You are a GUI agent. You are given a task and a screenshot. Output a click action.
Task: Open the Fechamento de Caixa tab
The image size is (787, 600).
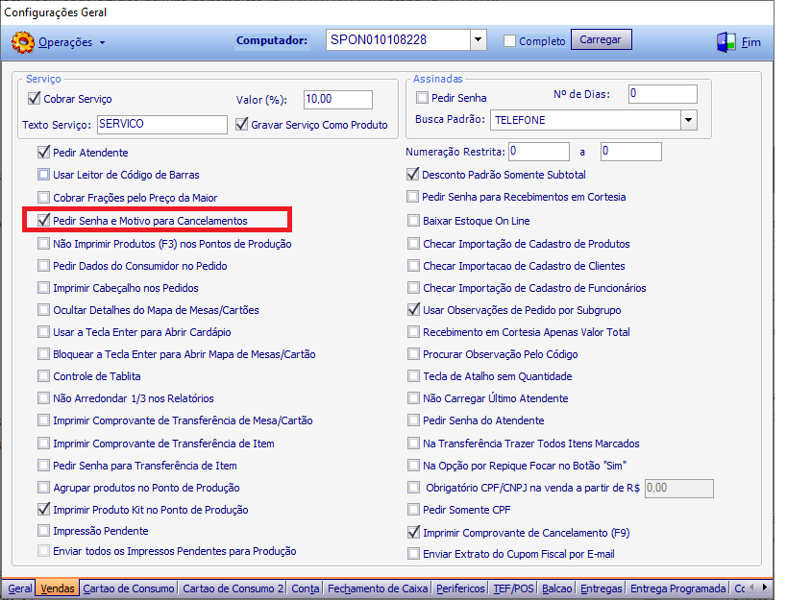point(378,588)
